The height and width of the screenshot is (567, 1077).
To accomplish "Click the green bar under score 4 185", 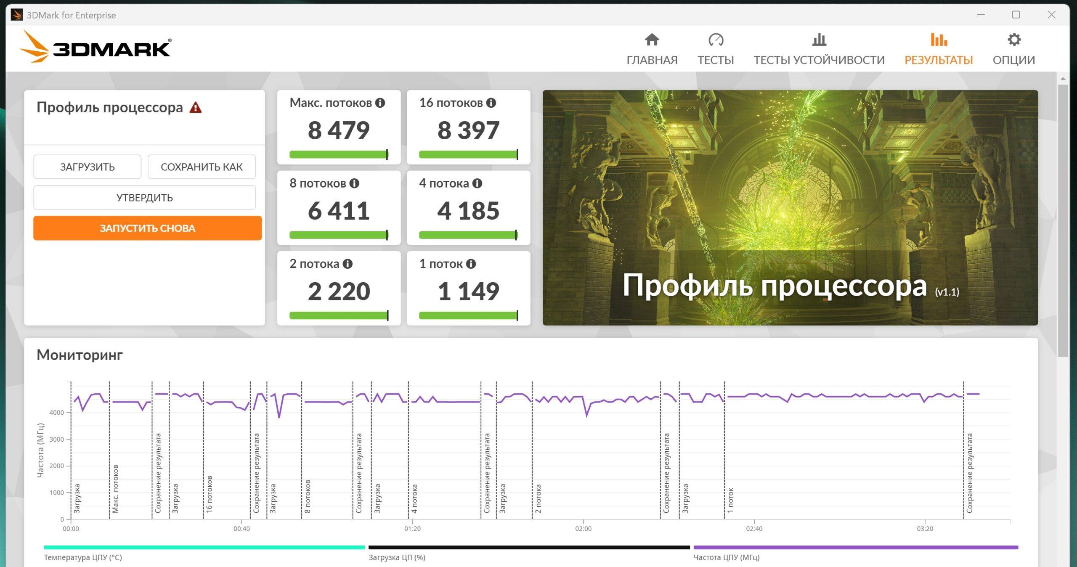I will pos(468,235).
